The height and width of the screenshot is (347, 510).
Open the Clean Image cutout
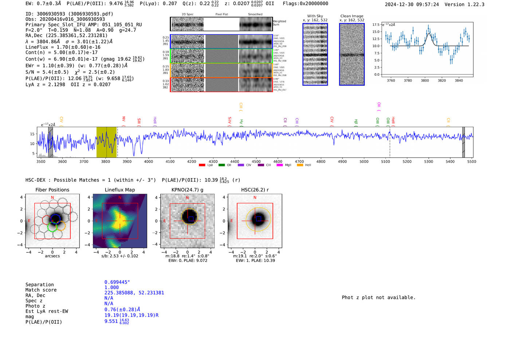(352, 54)
